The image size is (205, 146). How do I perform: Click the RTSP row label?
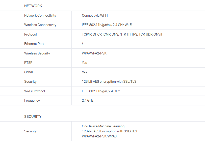(x=28, y=63)
